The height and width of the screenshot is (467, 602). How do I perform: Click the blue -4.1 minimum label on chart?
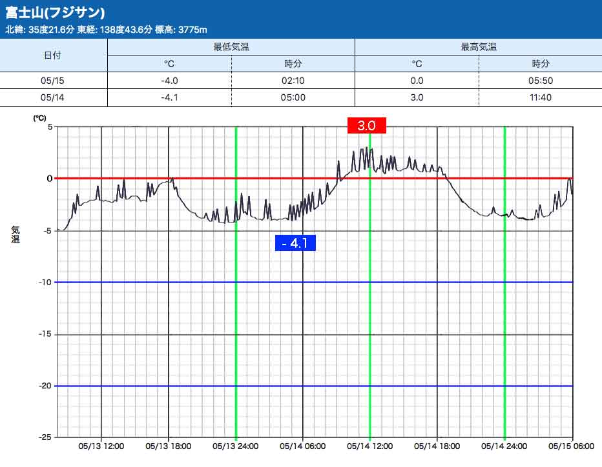pos(295,243)
